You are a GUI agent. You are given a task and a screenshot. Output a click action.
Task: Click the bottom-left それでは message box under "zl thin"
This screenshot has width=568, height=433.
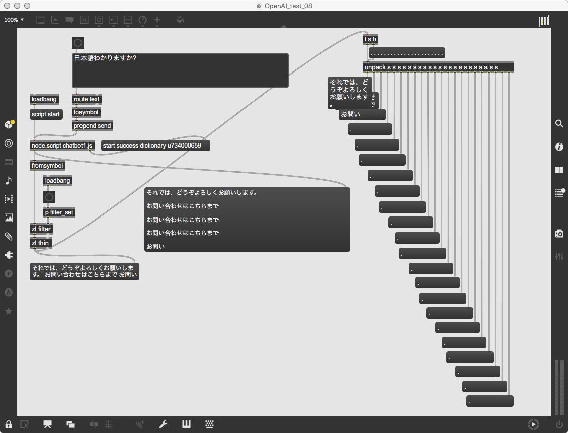pyautogui.click(x=85, y=271)
